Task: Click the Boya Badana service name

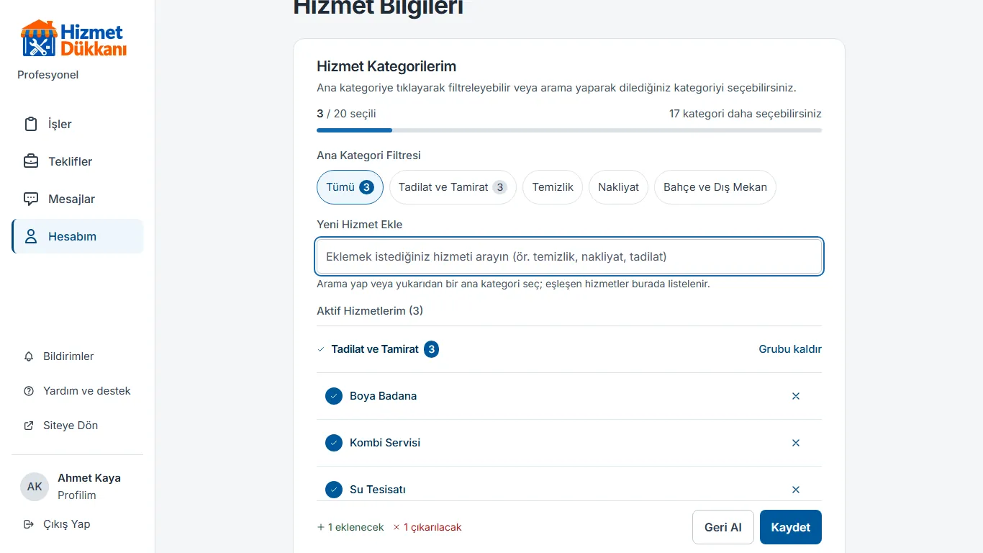Action: 383,396
